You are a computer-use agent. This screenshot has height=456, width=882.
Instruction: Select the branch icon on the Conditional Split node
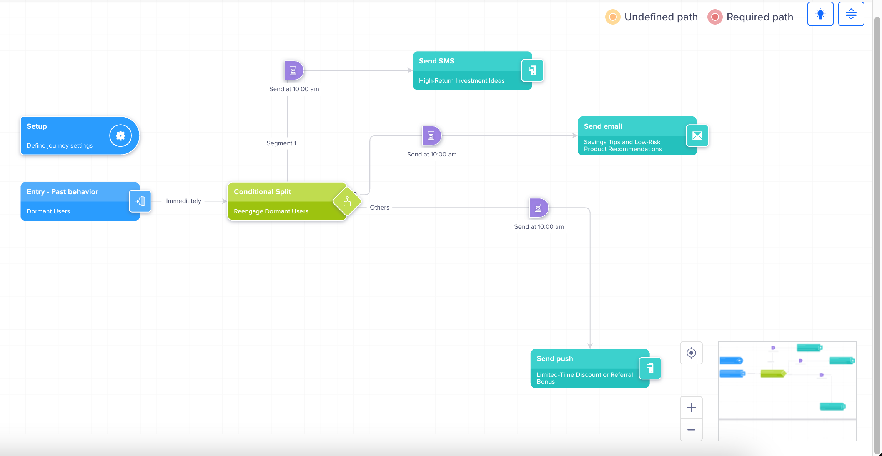point(347,201)
